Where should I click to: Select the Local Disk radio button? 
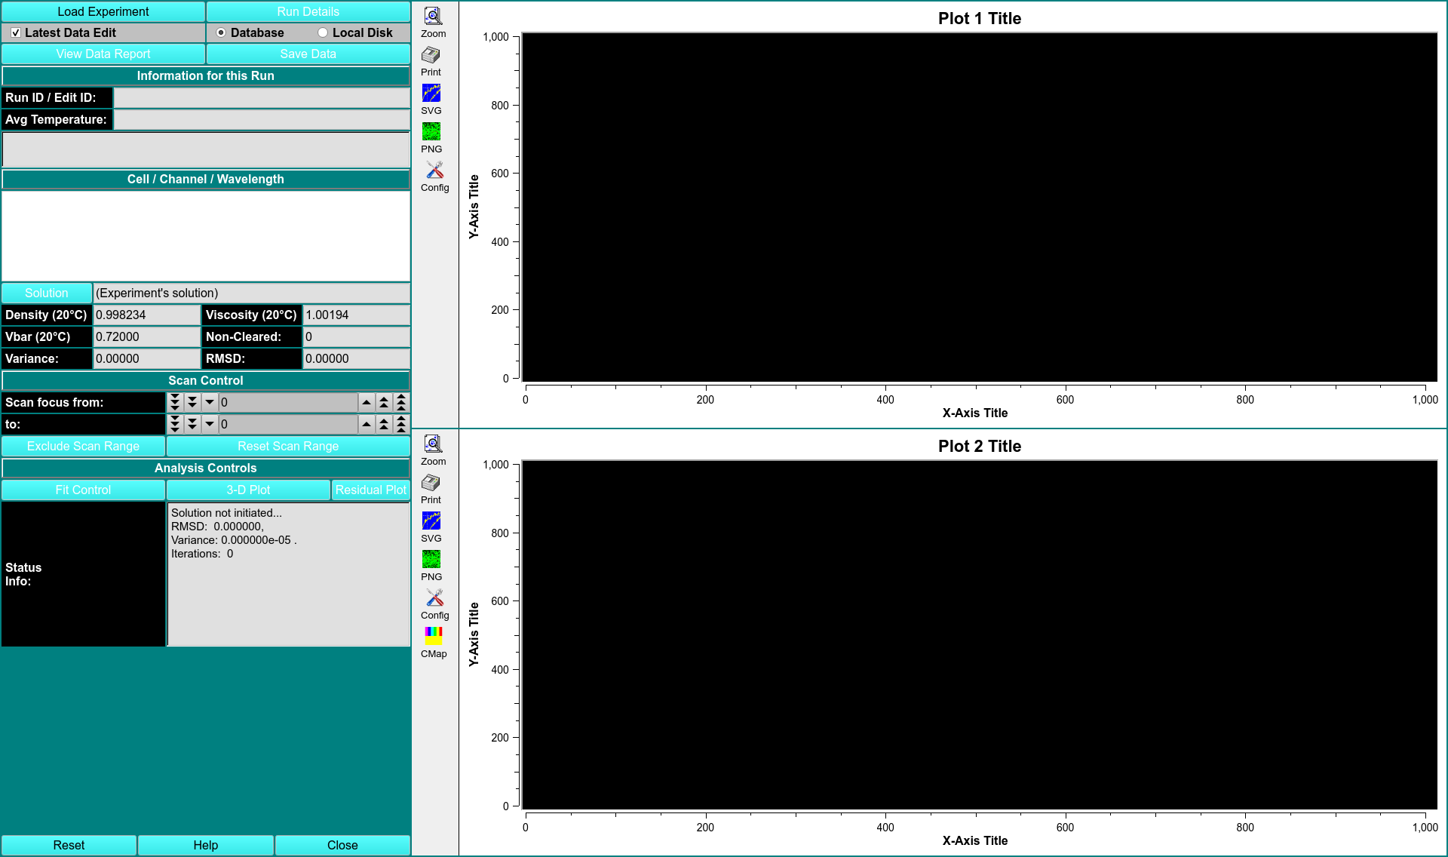323,33
